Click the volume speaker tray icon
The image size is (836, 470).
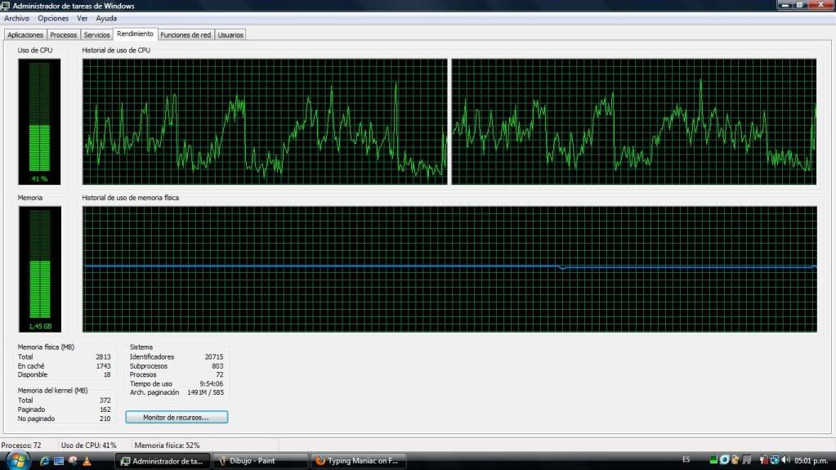785,460
